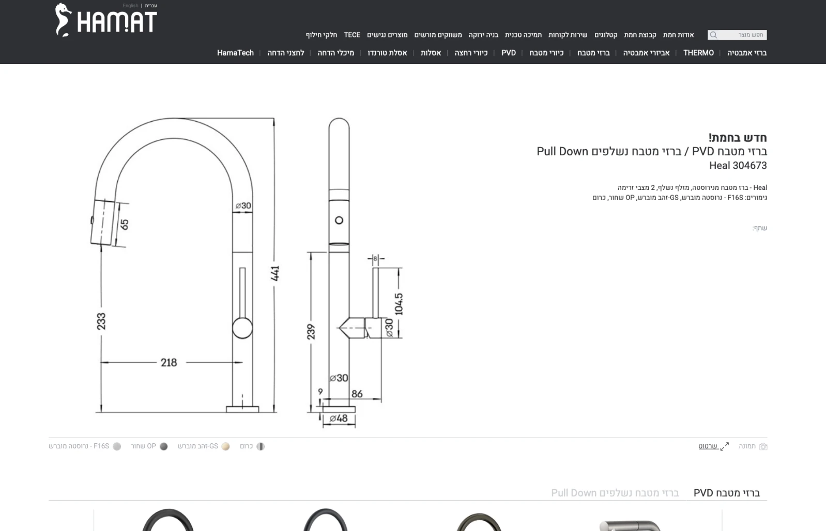Open לחצני הדחה category
This screenshot has height=531, width=826.
pyautogui.click(x=285, y=53)
